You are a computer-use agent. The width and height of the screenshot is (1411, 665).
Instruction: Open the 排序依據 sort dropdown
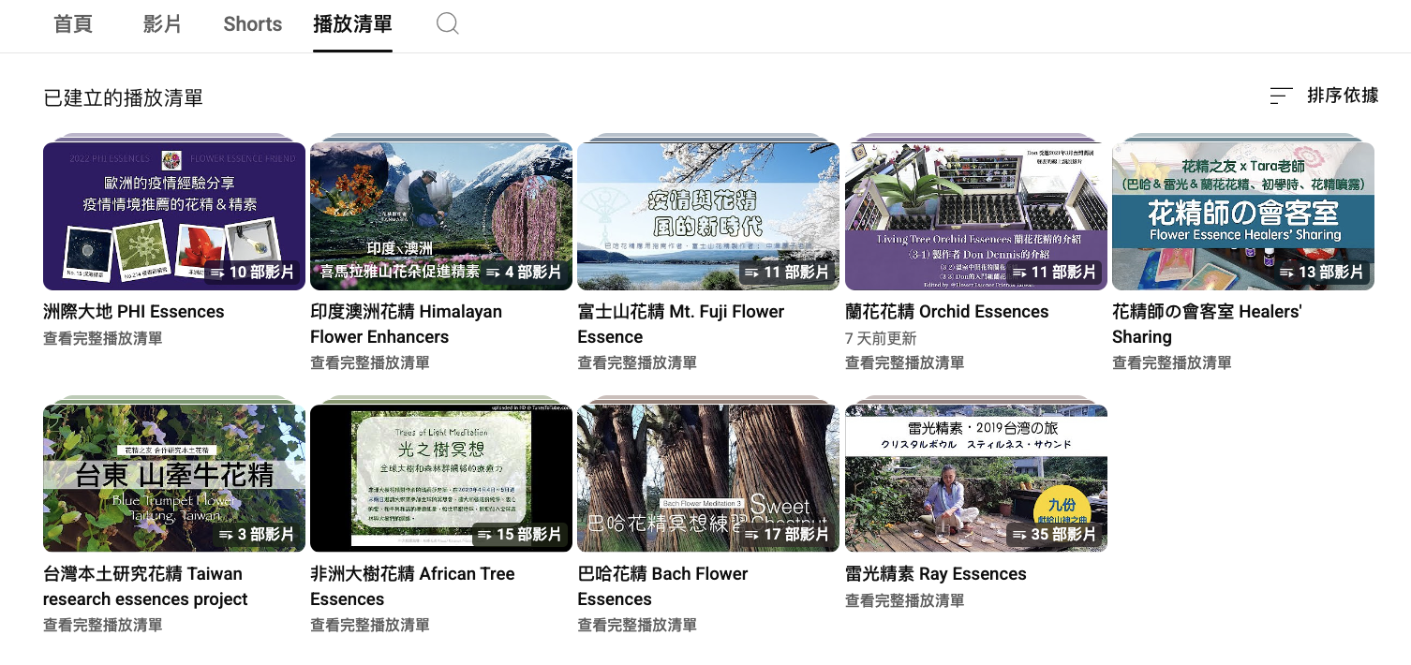pyautogui.click(x=1342, y=96)
